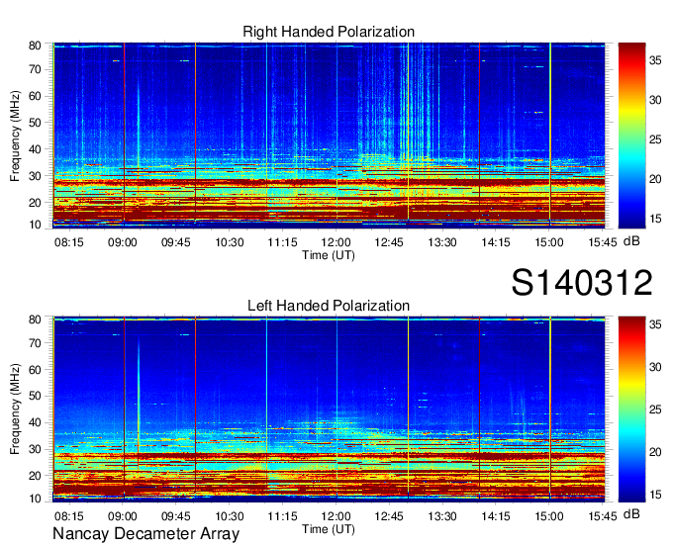This screenshot has width=673, height=546.
Task: Click the 09:45 tick of Left Handed plot
Action: tap(175, 516)
